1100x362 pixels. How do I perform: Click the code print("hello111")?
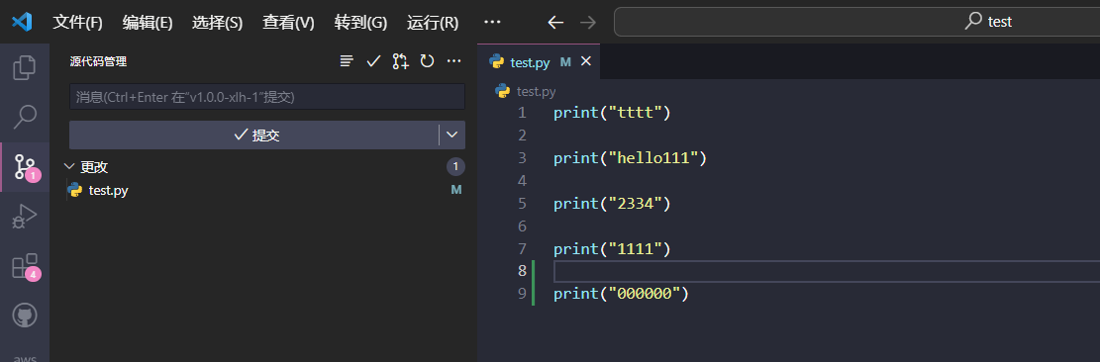click(x=630, y=158)
